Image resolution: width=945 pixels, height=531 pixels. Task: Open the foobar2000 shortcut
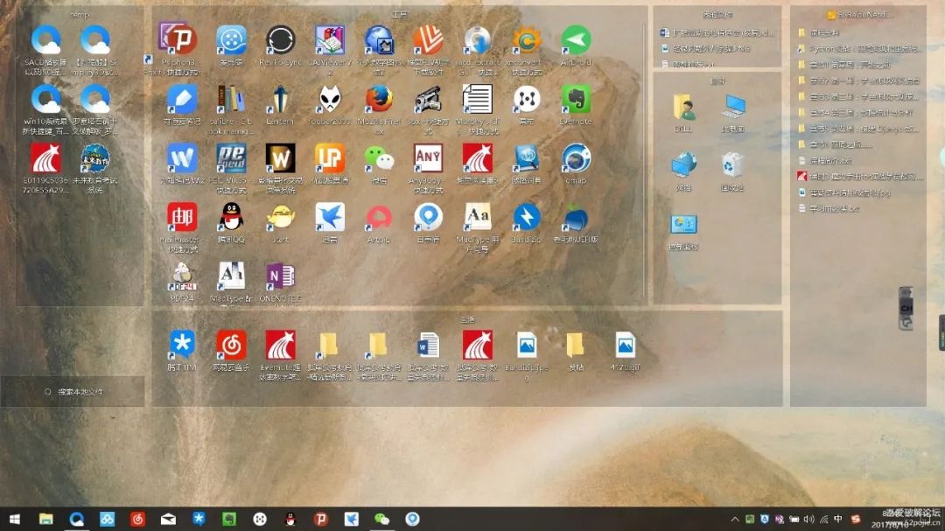[330, 100]
